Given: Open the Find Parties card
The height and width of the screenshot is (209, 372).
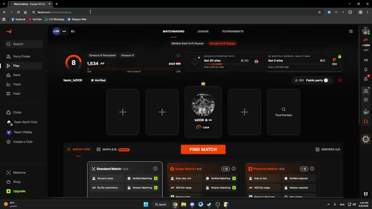Looking at the screenshot, I should point(284,112).
